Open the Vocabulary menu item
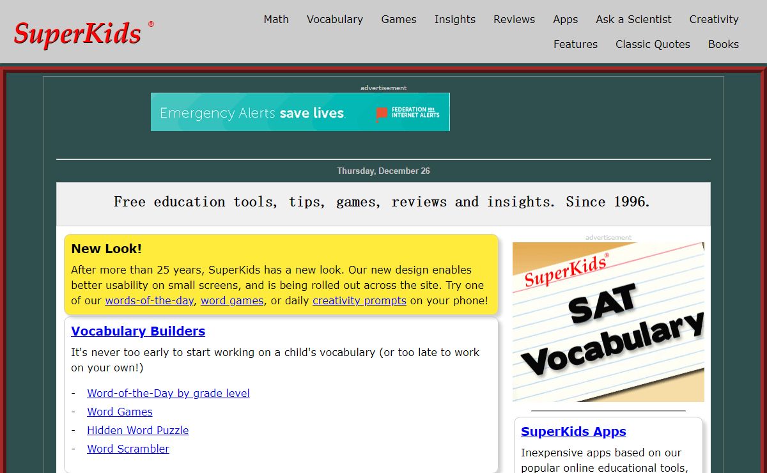 coord(334,19)
